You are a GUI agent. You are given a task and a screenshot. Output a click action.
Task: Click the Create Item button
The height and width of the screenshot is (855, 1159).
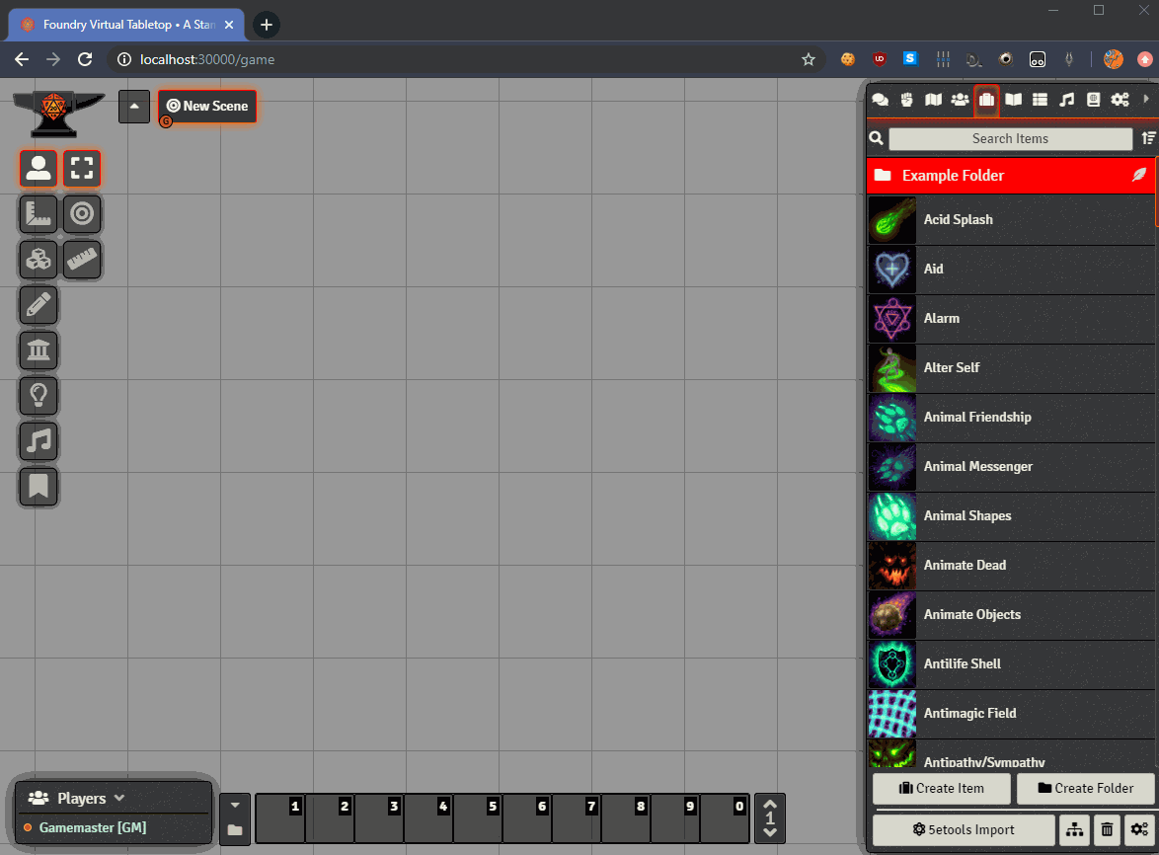tap(942, 788)
